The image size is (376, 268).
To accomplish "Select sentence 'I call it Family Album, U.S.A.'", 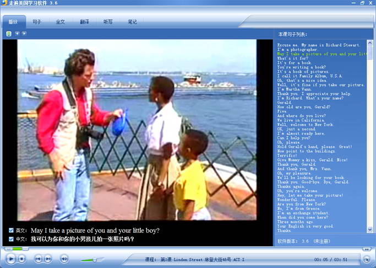I will [310, 76].
